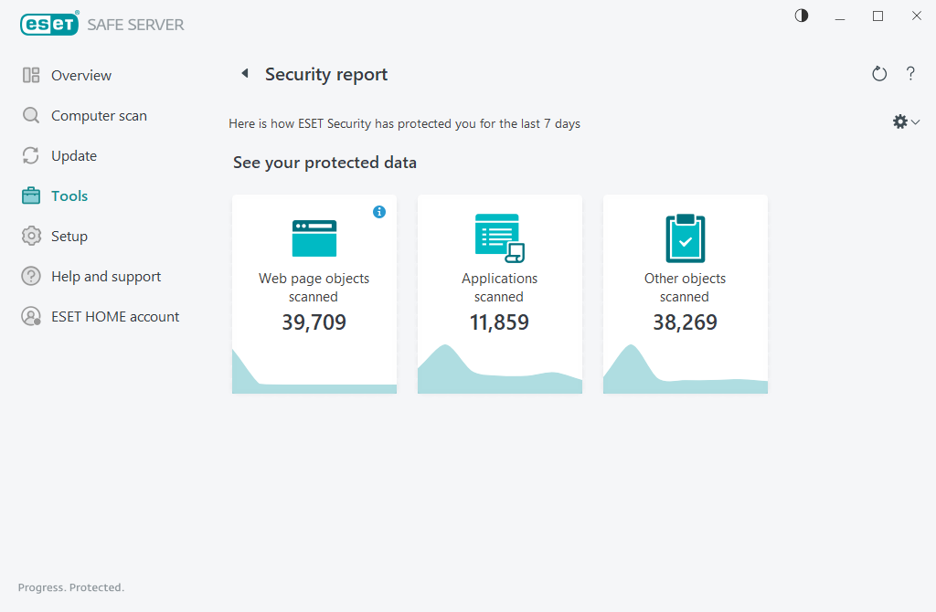936x612 pixels.
Task: Close the ESET window
Action: (x=916, y=16)
